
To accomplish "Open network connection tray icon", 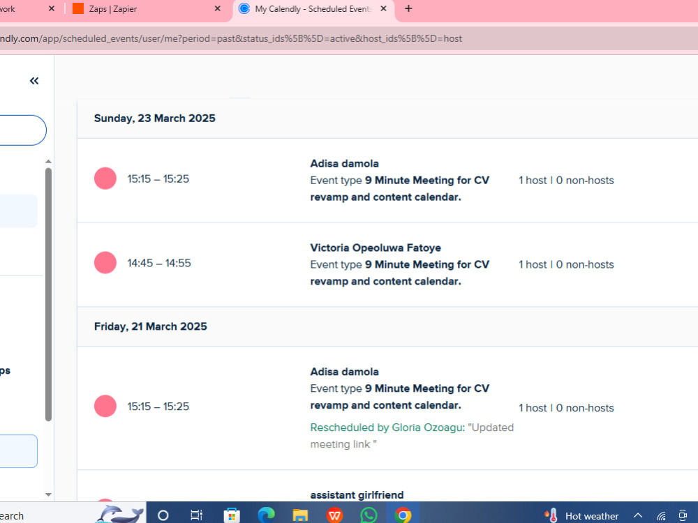I will (x=661, y=516).
